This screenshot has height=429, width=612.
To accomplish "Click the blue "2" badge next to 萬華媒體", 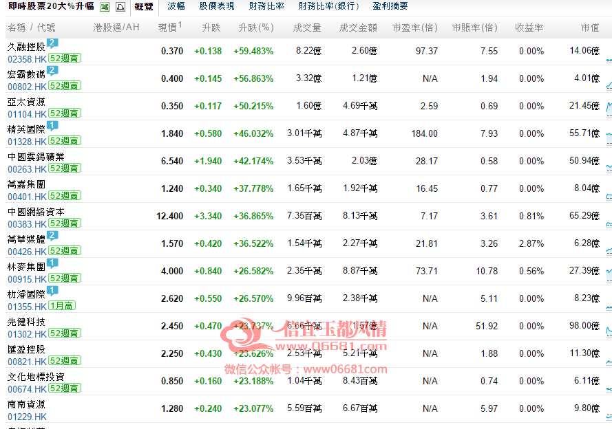I will coord(52,235).
